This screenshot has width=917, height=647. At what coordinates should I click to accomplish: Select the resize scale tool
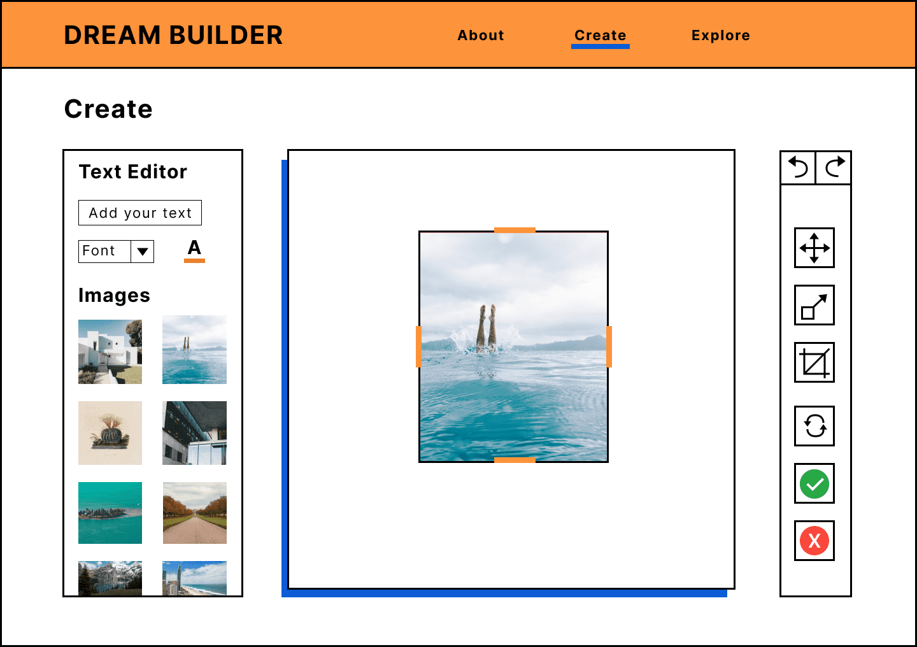(814, 305)
